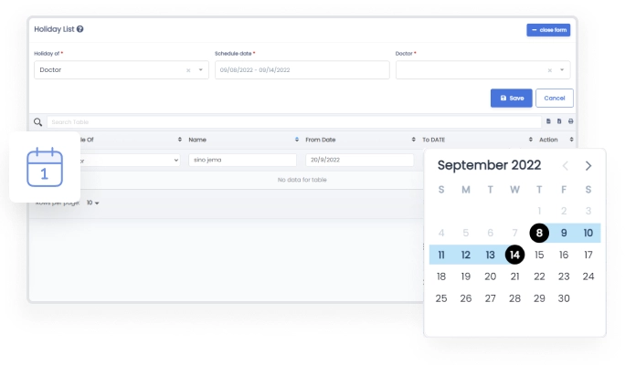Sort table by To DATE column

[x=530, y=140]
